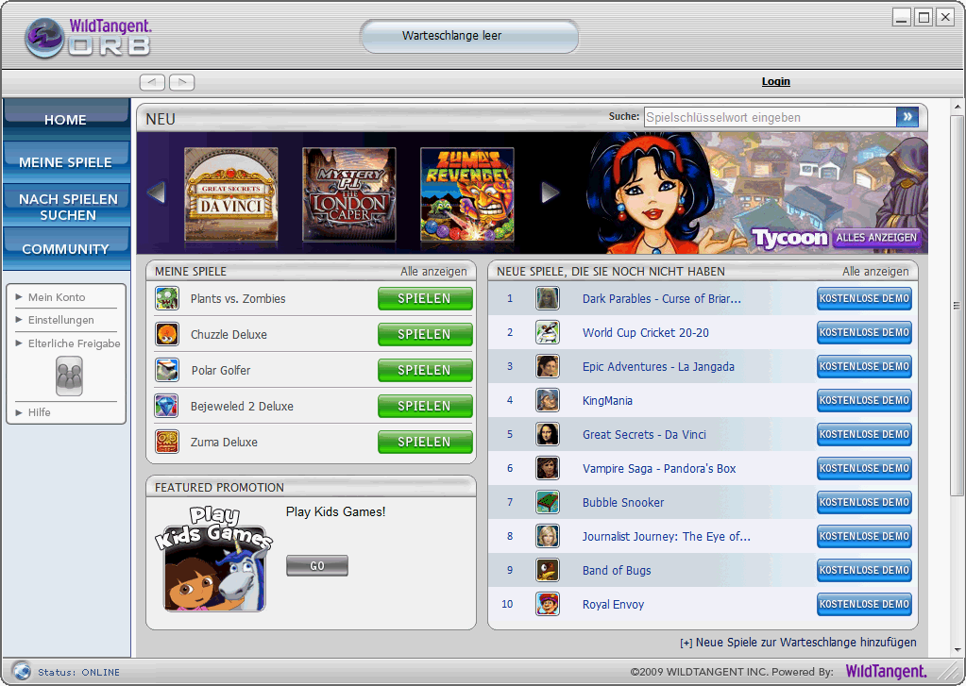This screenshot has height=686, width=966.
Task: Click the Epic Adventures La Jangada icon
Action: [547, 366]
